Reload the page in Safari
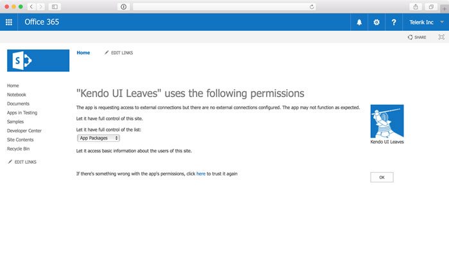This screenshot has width=449, height=273. [312, 6]
